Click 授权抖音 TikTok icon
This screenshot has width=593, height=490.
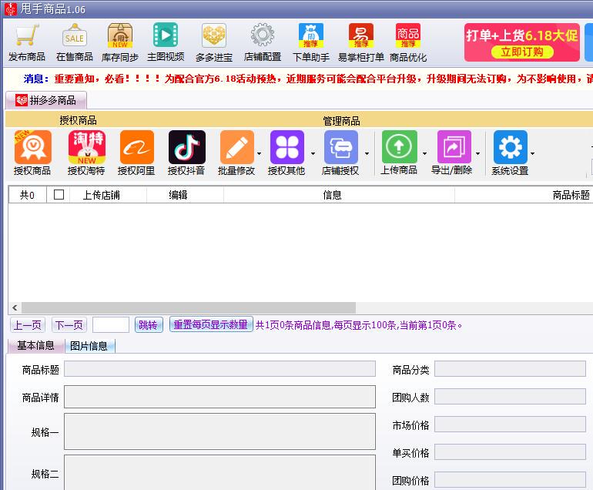(x=187, y=147)
